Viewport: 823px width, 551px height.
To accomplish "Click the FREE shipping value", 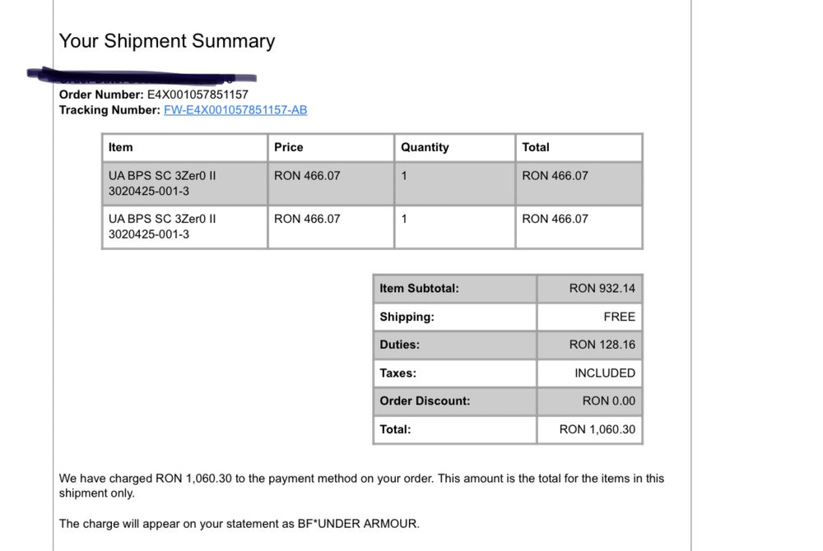I will (x=619, y=317).
